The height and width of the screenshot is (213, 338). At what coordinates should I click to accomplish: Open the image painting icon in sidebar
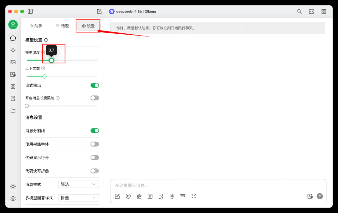[x=13, y=62]
